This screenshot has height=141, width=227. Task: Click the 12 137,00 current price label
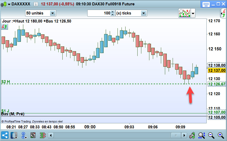point(217,70)
